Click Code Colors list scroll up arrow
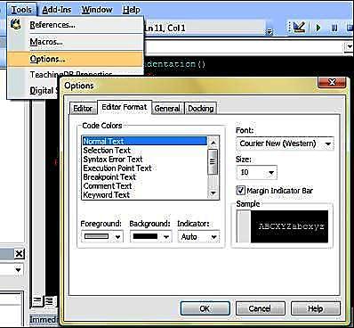Image resolution: width=354 pixels, height=328 pixels. (213, 143)
